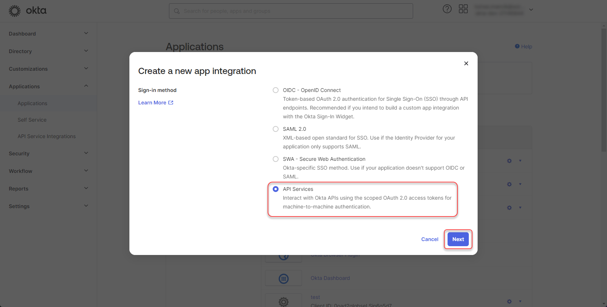Image resolution: width=607 pixels, height=307 pixels.
Task: Open the apps grid icon in header
Action: [x=463, y=9]
